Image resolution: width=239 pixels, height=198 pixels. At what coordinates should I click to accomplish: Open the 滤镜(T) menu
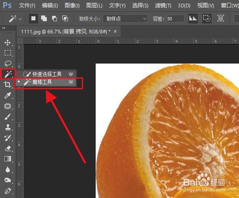pyautogui.click(x=163, y=6)
